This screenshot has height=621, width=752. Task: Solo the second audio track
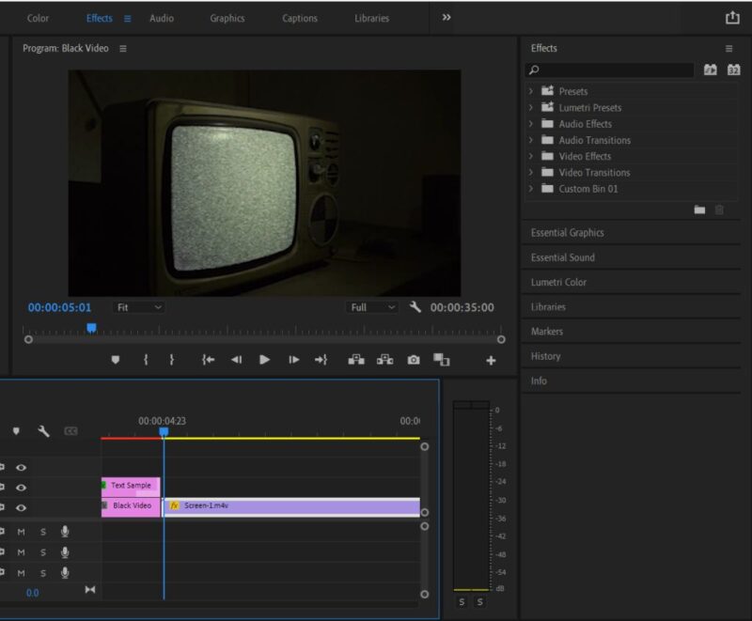coord(43,552)
